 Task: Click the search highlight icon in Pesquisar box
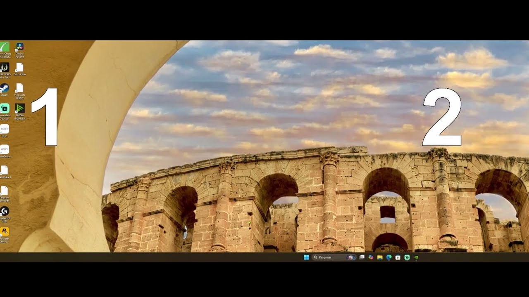pyautogui.click(x=351, y=257)
